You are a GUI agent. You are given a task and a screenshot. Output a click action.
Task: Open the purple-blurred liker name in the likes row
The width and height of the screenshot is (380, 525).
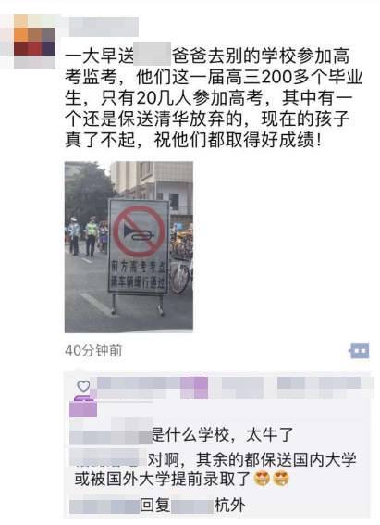tap(194, 387)
